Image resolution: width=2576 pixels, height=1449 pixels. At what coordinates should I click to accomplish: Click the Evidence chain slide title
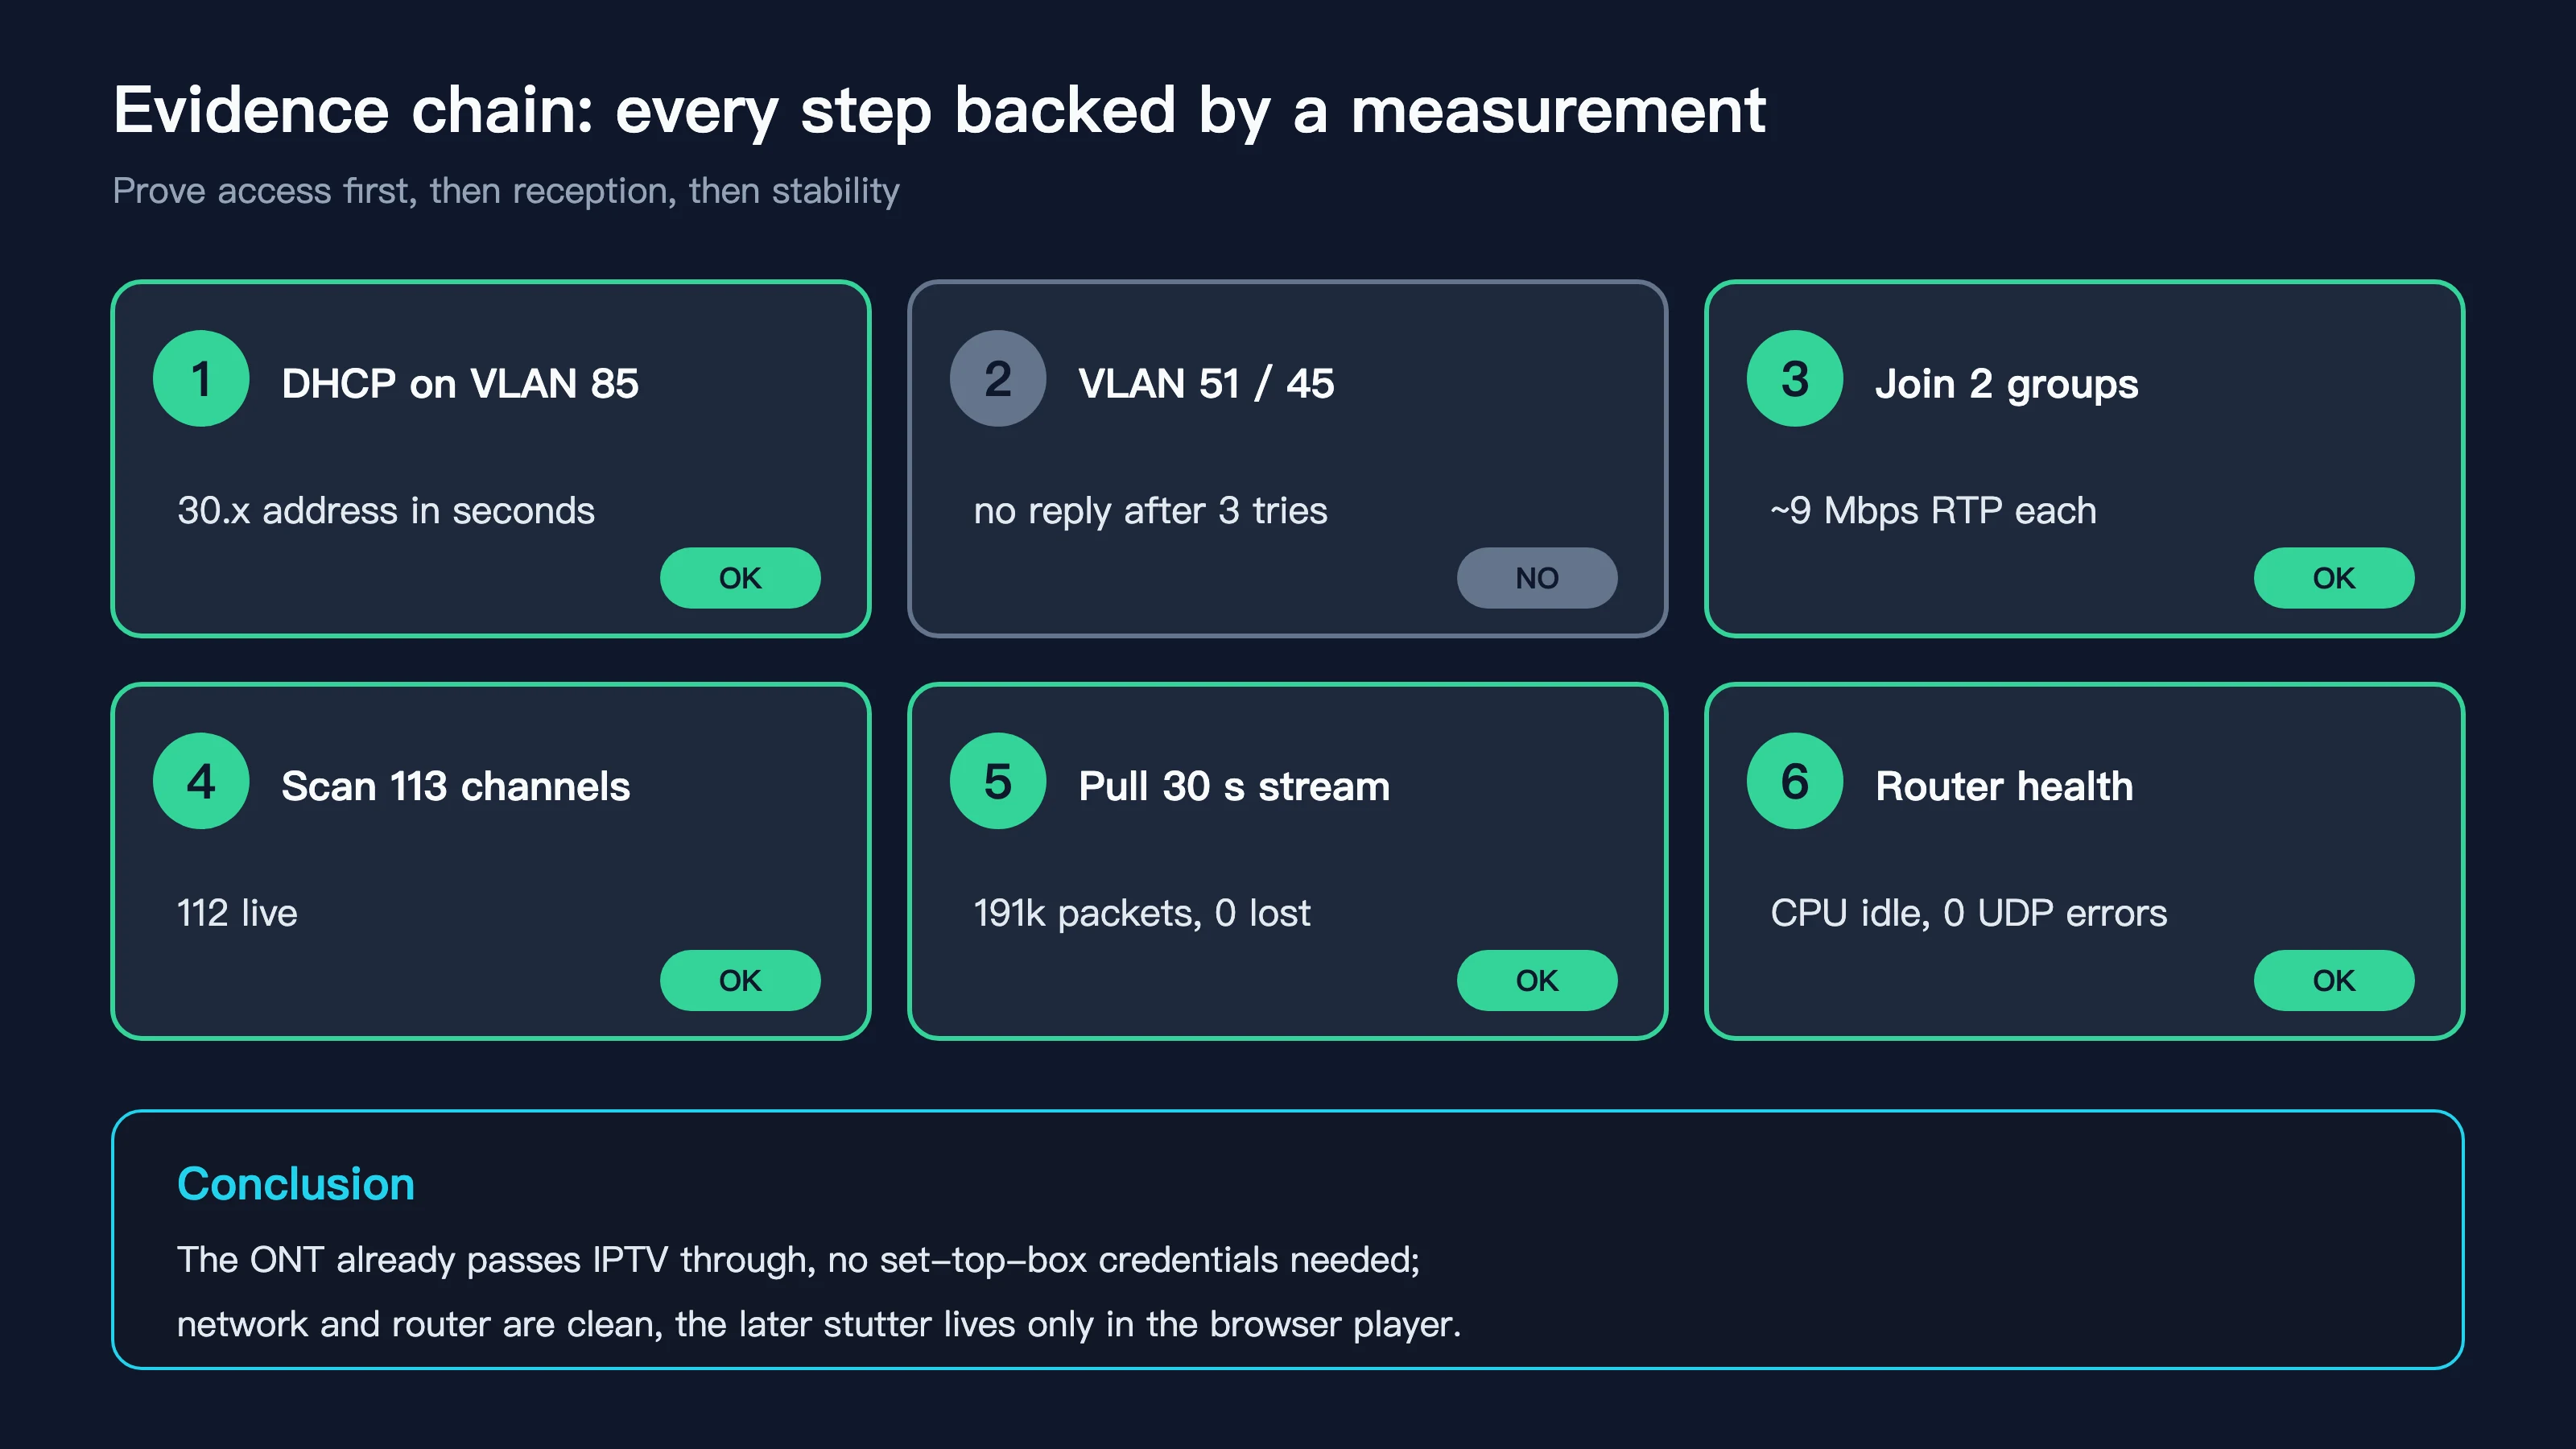[939, 111]
